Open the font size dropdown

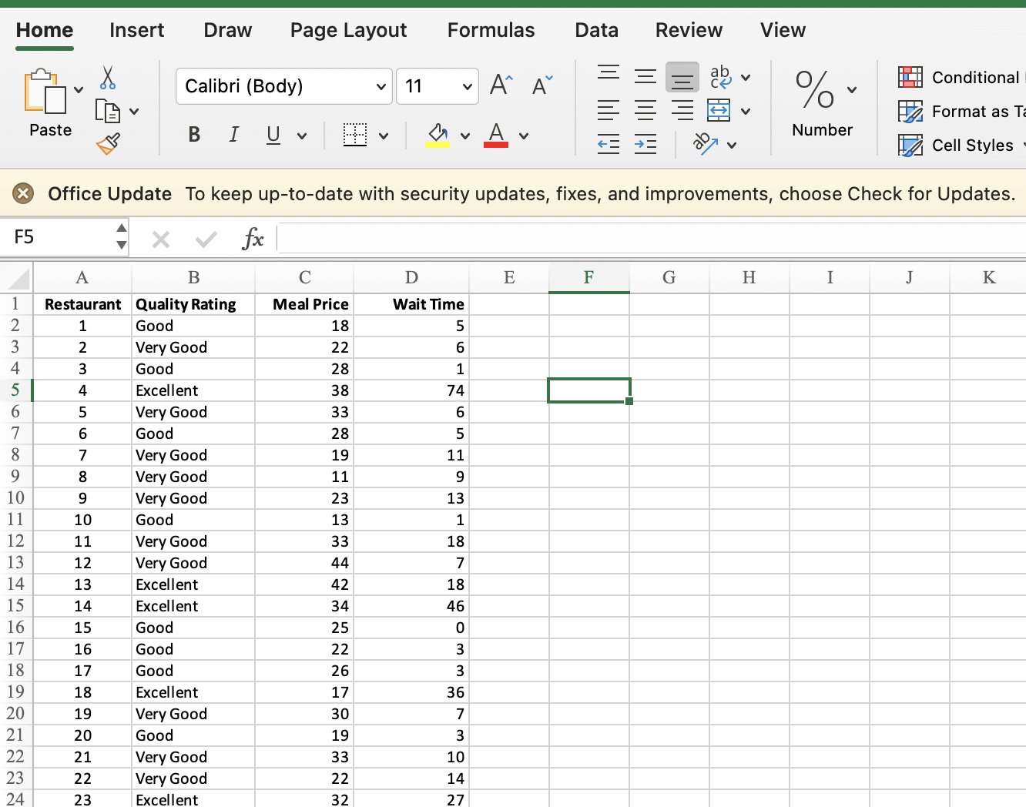point(467,86)
